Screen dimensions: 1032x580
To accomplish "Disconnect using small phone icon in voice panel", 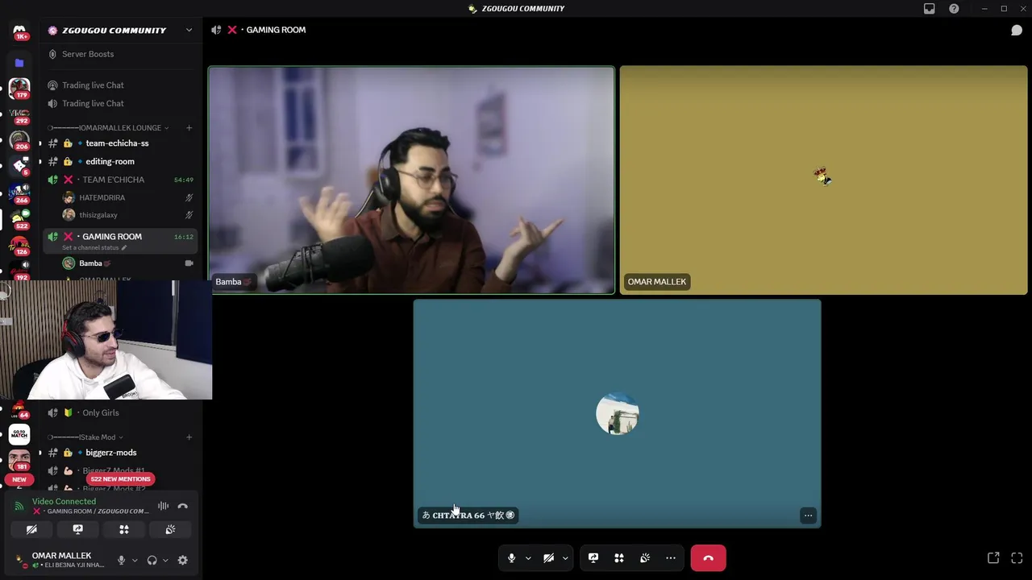I will 183,506.
